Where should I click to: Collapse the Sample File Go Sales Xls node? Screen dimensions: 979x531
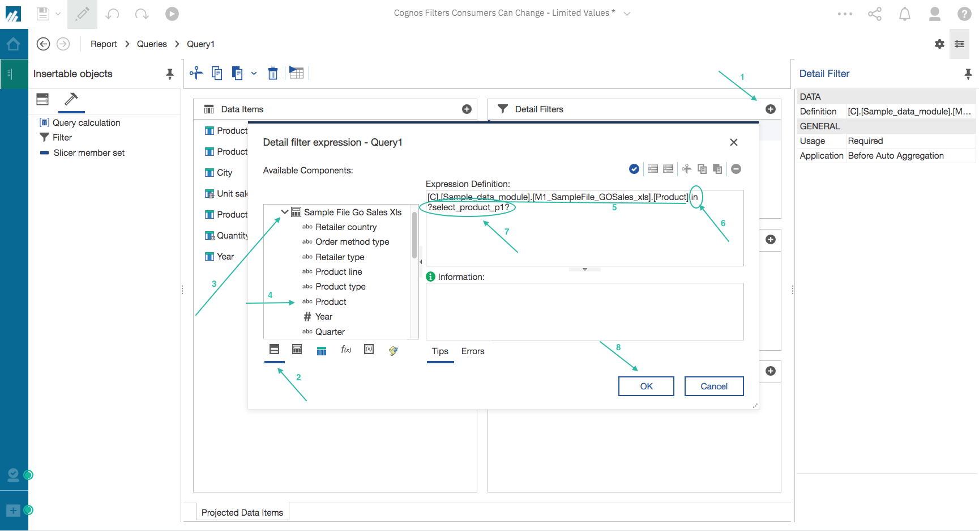tap(285, 212)
